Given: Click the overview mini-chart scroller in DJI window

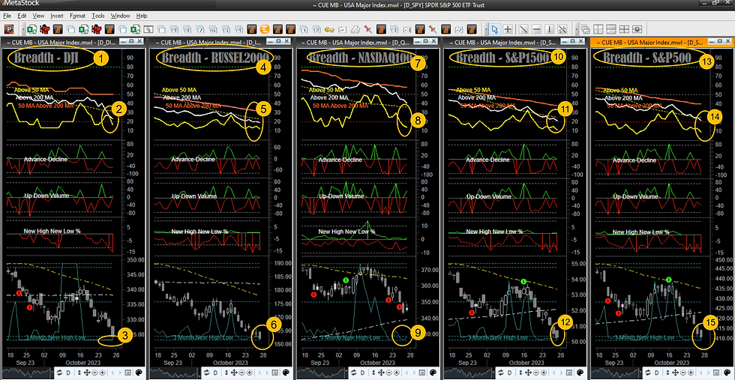Looking at the screenshot, I should [x=27, y=372].
